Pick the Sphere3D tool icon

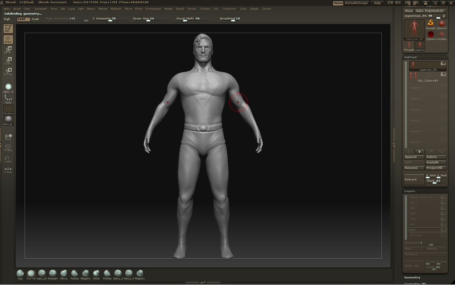coord(441,24)
